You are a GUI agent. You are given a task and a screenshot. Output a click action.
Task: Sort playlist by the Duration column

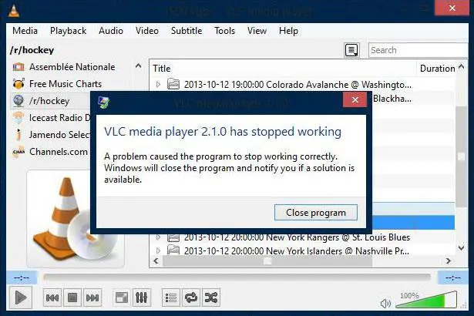click(437, 69)
